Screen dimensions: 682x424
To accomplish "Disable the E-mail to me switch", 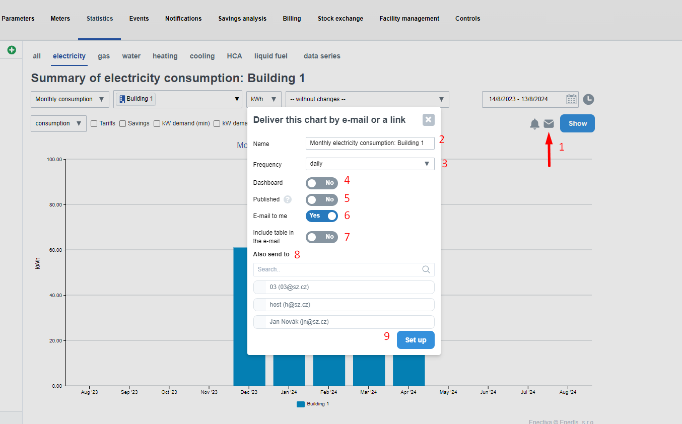I will (x=321, y=216).
